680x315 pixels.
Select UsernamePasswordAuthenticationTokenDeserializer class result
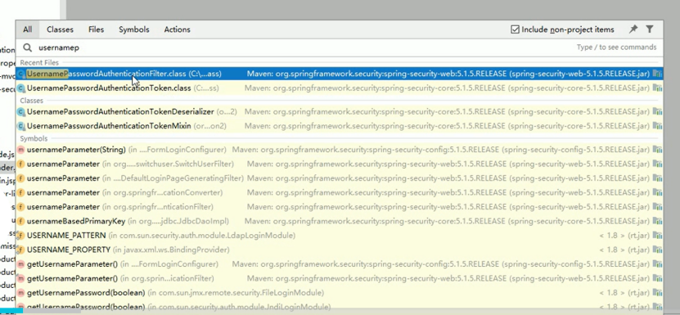(x=339, y=112)
